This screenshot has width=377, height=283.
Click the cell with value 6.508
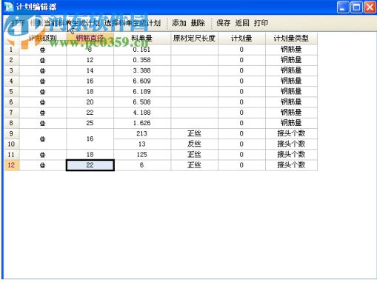142,102
